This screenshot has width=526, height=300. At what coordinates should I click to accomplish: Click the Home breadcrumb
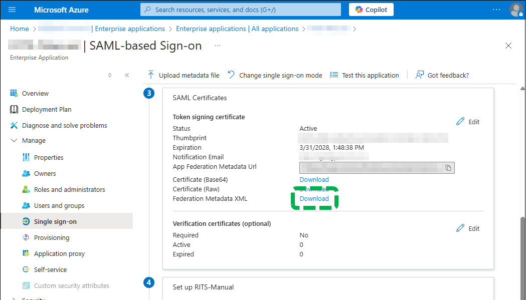[19, 29]
